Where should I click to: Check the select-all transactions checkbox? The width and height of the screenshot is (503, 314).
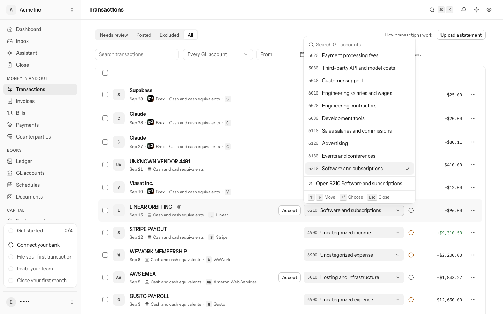[x=105, y=73]
